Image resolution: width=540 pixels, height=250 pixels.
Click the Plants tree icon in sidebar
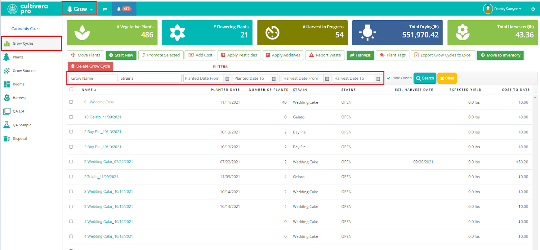click(6, 57)
